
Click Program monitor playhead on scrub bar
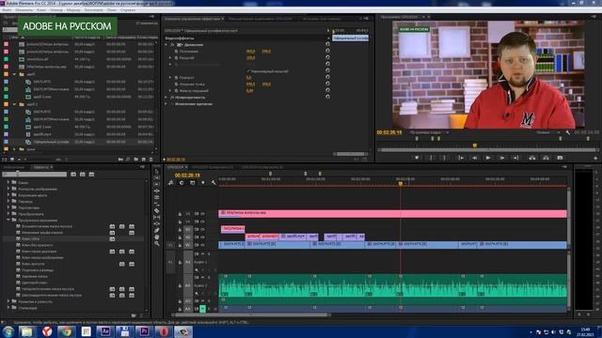click(x=475, y=146)
